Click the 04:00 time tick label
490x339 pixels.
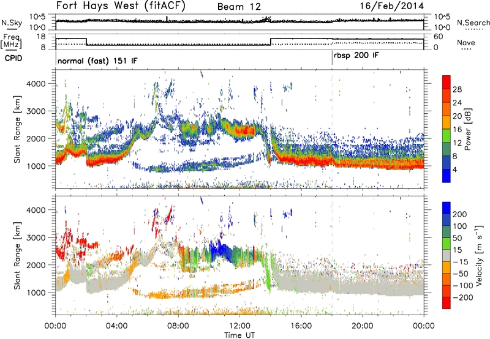[x=117, y=326]
